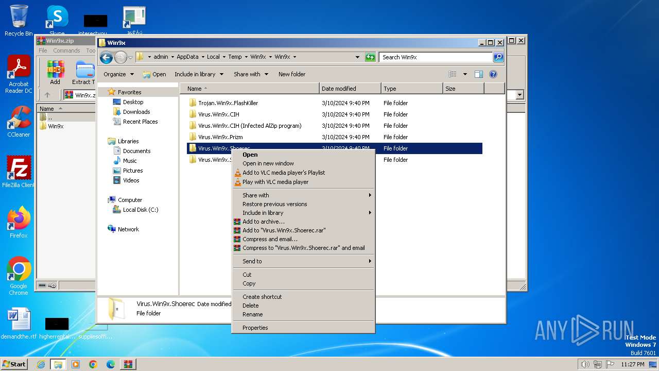Expand the Share with toolbar dropdown
The height and width of the screenshot is (371, 659).
(x=251, y=74)
